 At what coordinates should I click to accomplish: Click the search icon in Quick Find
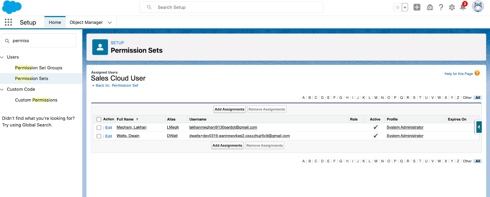pyautogui.click(x=7, y=41)
